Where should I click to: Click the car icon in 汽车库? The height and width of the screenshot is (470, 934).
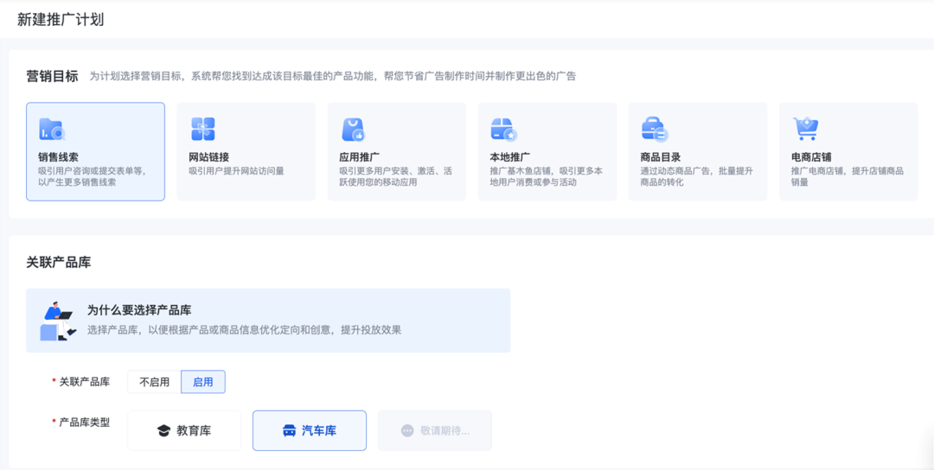click(x=289, y=431)
